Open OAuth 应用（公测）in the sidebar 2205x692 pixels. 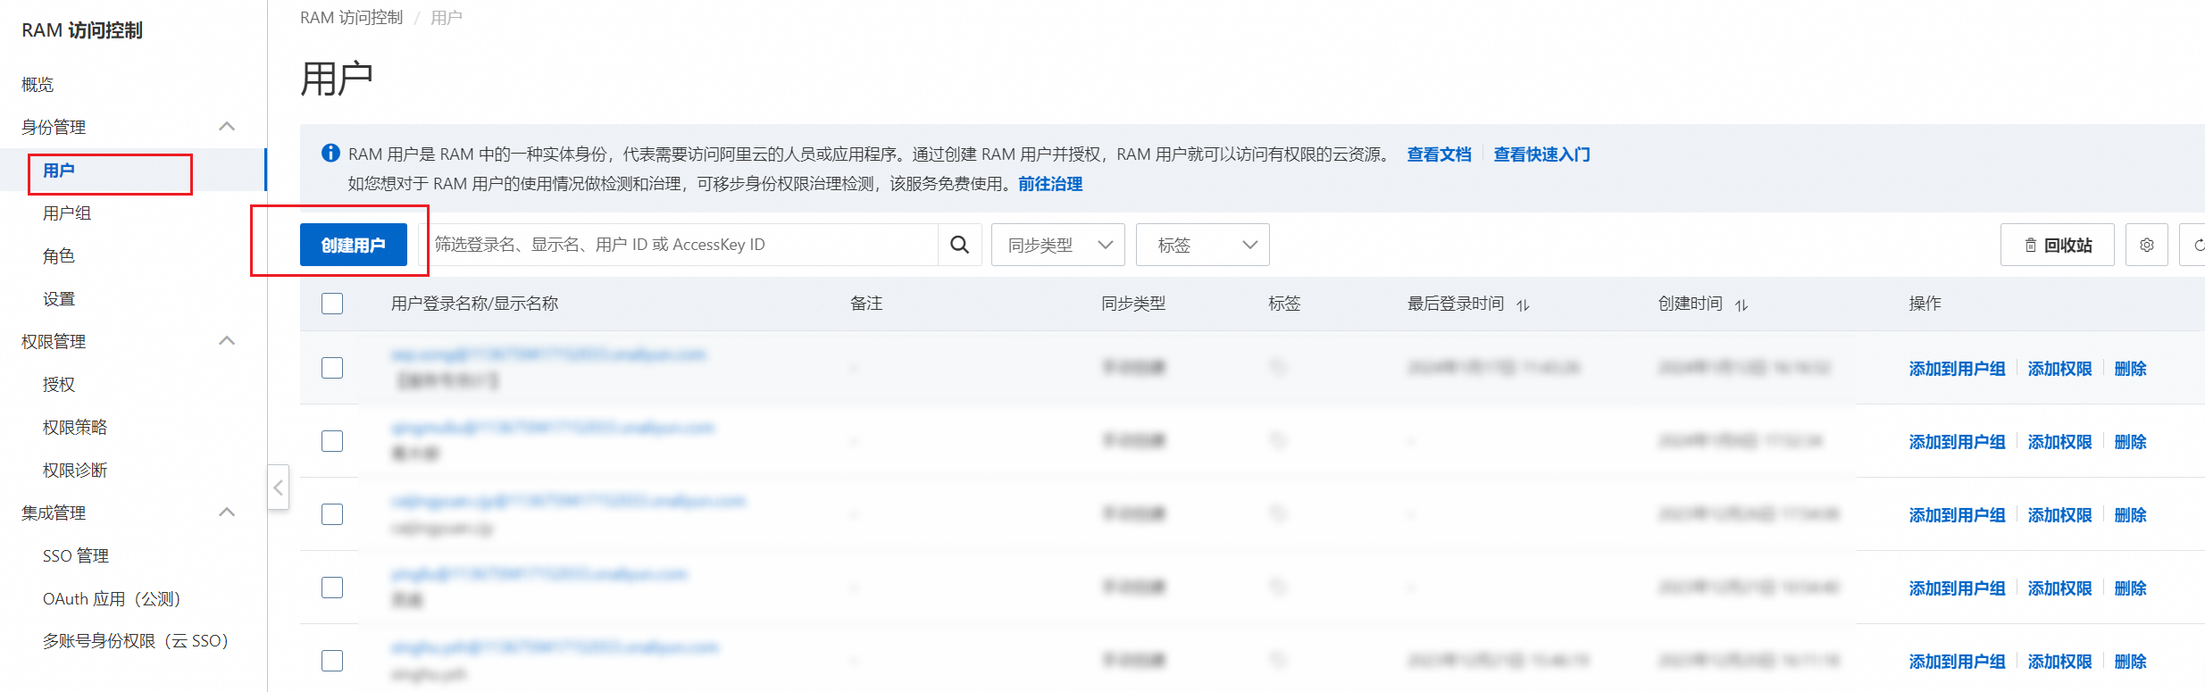point(112,599)
